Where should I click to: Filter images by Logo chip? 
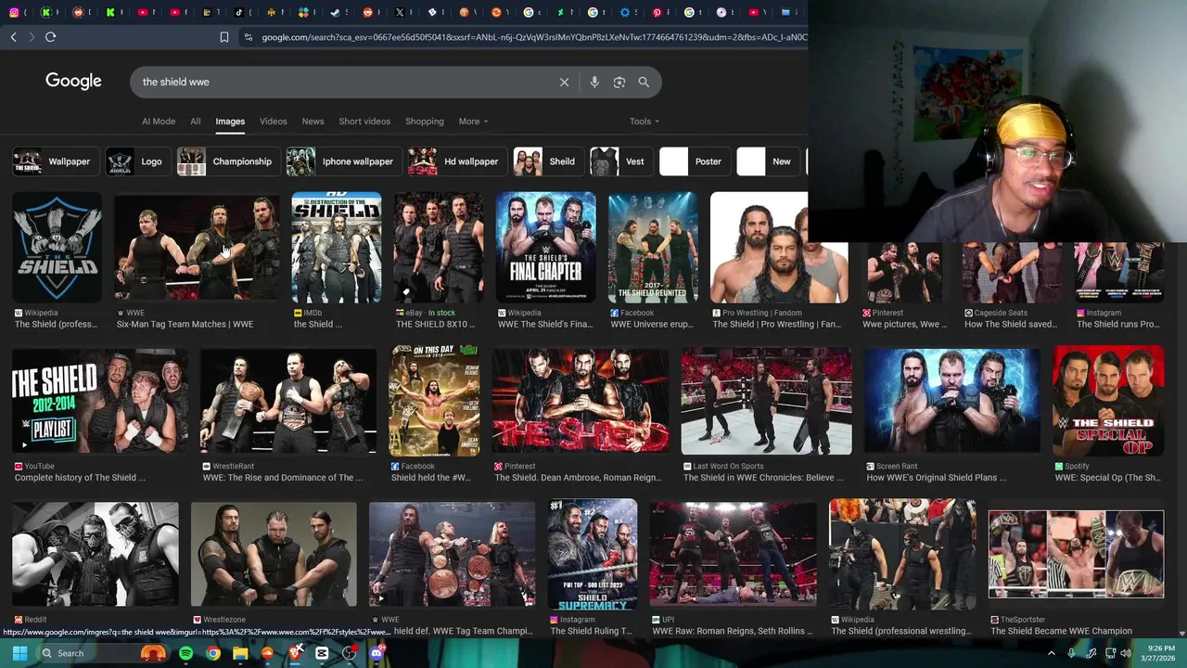click(136, 161)
